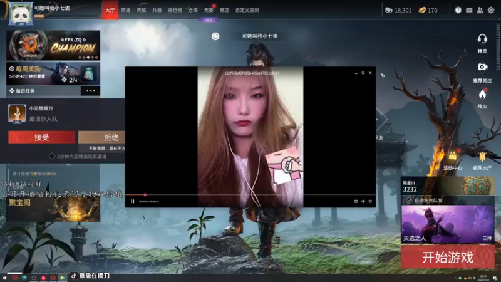Open Microsoft Edge in the taskbar

pos(24,278)
